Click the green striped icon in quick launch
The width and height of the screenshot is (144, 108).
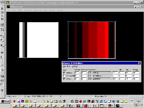pos(27,101)
